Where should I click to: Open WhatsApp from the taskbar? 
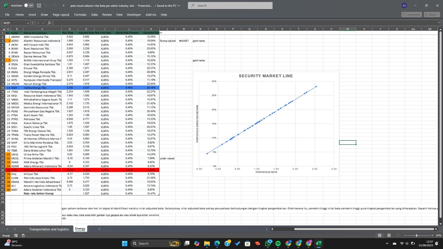click(268, 243)
